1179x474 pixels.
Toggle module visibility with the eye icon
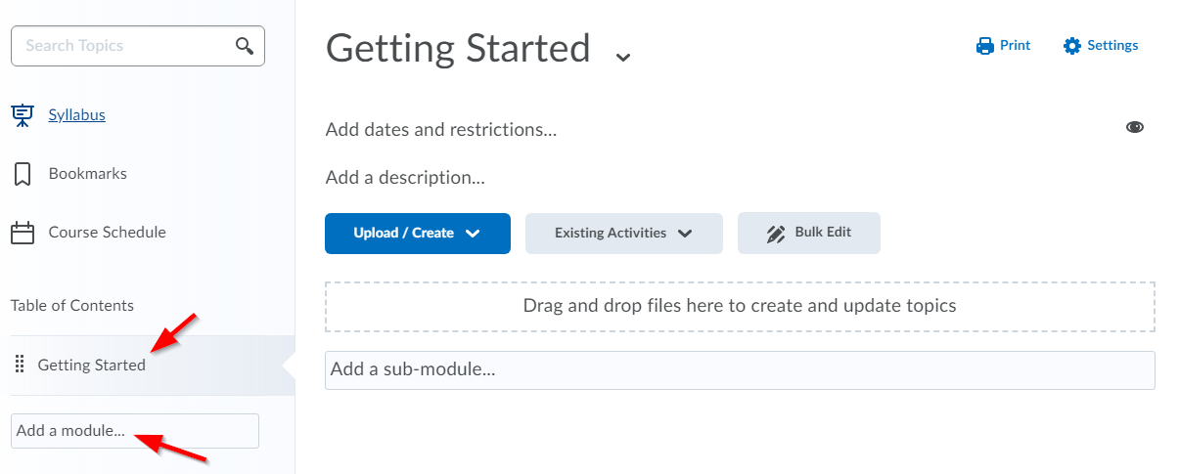click(x=1135, y=127)
